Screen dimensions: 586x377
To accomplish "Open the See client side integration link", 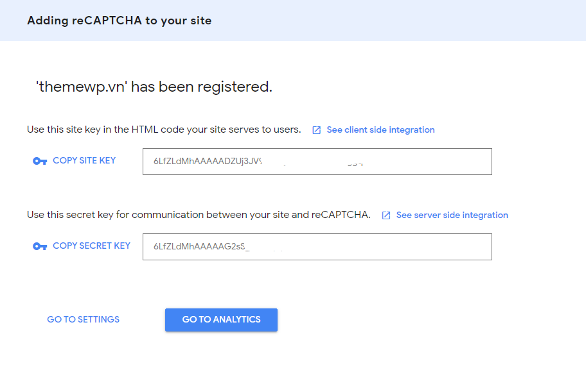I will 380,130.
